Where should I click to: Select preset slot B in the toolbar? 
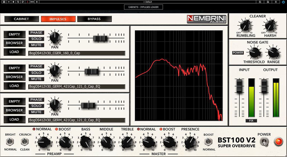[x=37, y=2]
